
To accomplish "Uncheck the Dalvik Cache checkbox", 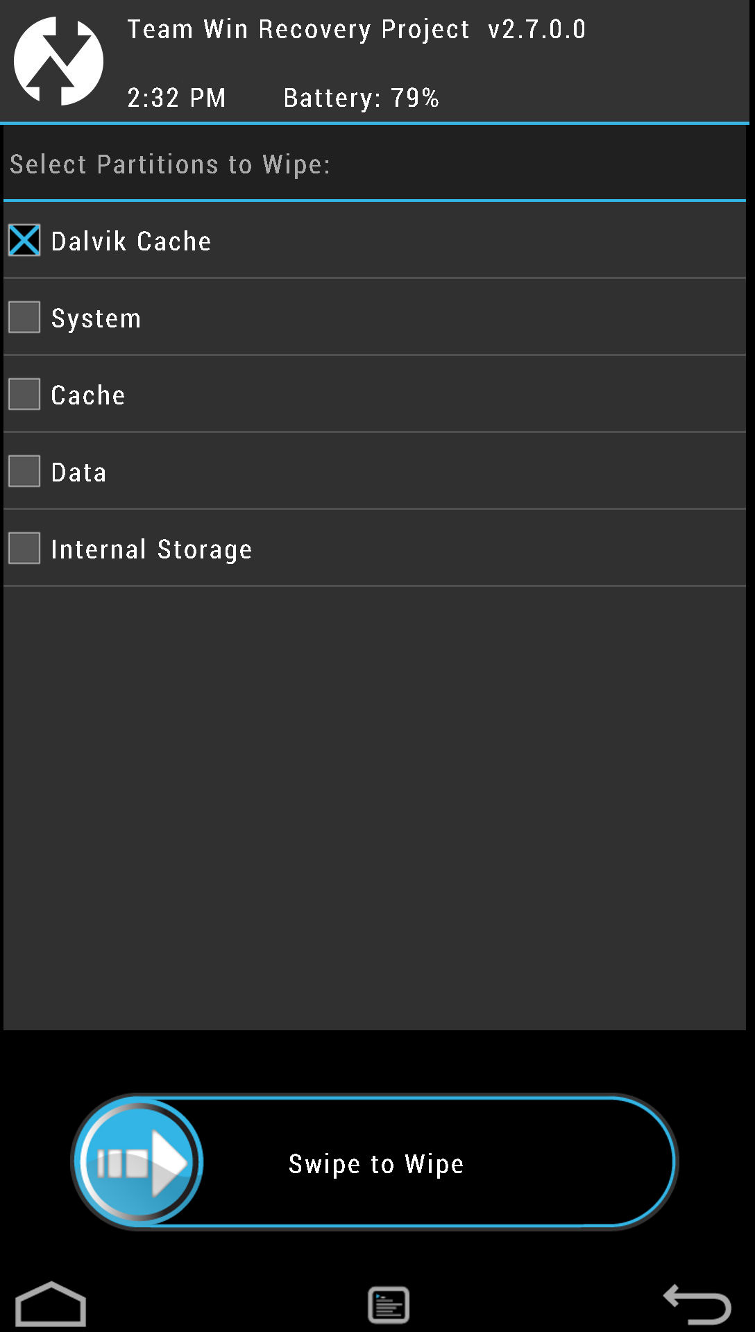I will 24,241.
